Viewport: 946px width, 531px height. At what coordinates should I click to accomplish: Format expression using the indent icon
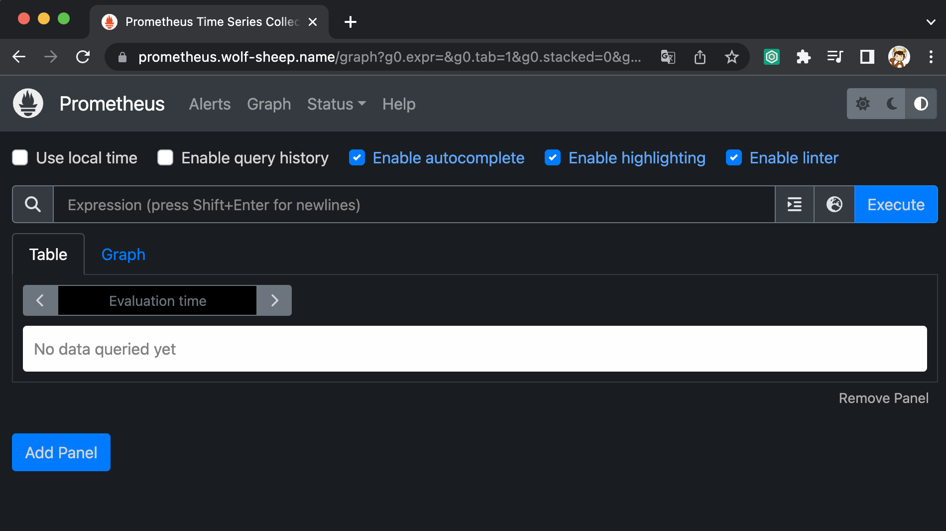click(795, 204)
